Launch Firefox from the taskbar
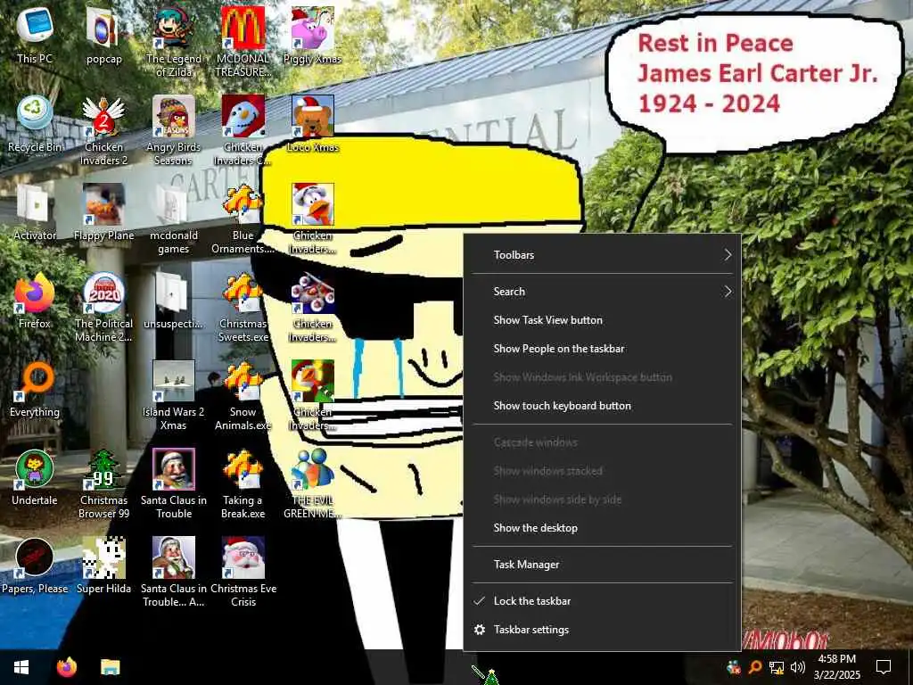Viewport: 913px width, 685px height. click(x=67, y=667)
